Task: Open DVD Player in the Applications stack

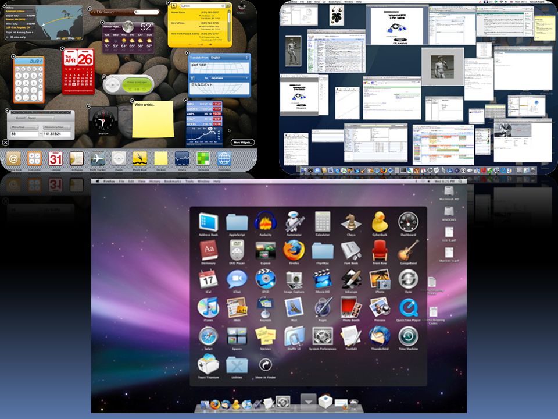Action: tap(237, 250)
